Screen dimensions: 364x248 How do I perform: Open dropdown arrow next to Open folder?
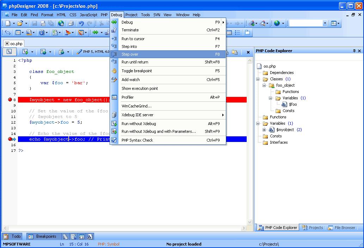26,23
